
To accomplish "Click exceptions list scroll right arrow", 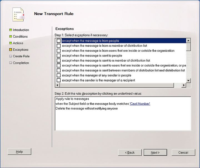I will pyautogui.click(x=184, y=85).
